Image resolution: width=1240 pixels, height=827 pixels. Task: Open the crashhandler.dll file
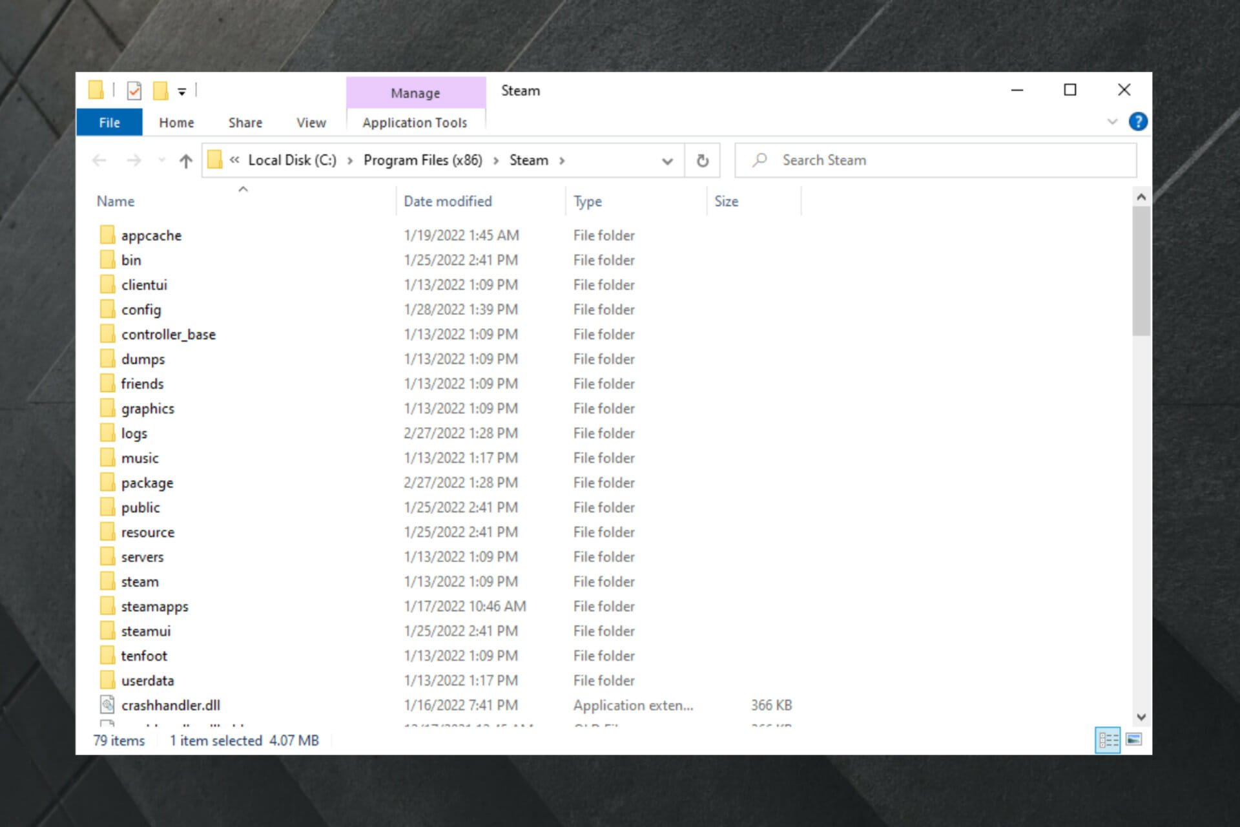pos(170,704)
